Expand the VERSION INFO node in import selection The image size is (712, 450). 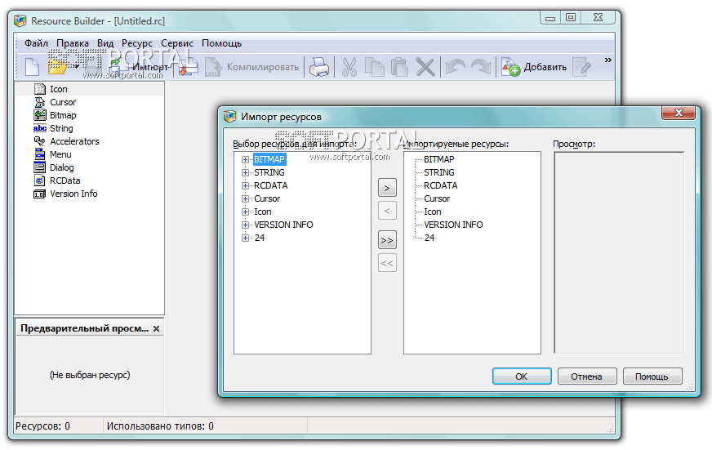pos(245,225)
